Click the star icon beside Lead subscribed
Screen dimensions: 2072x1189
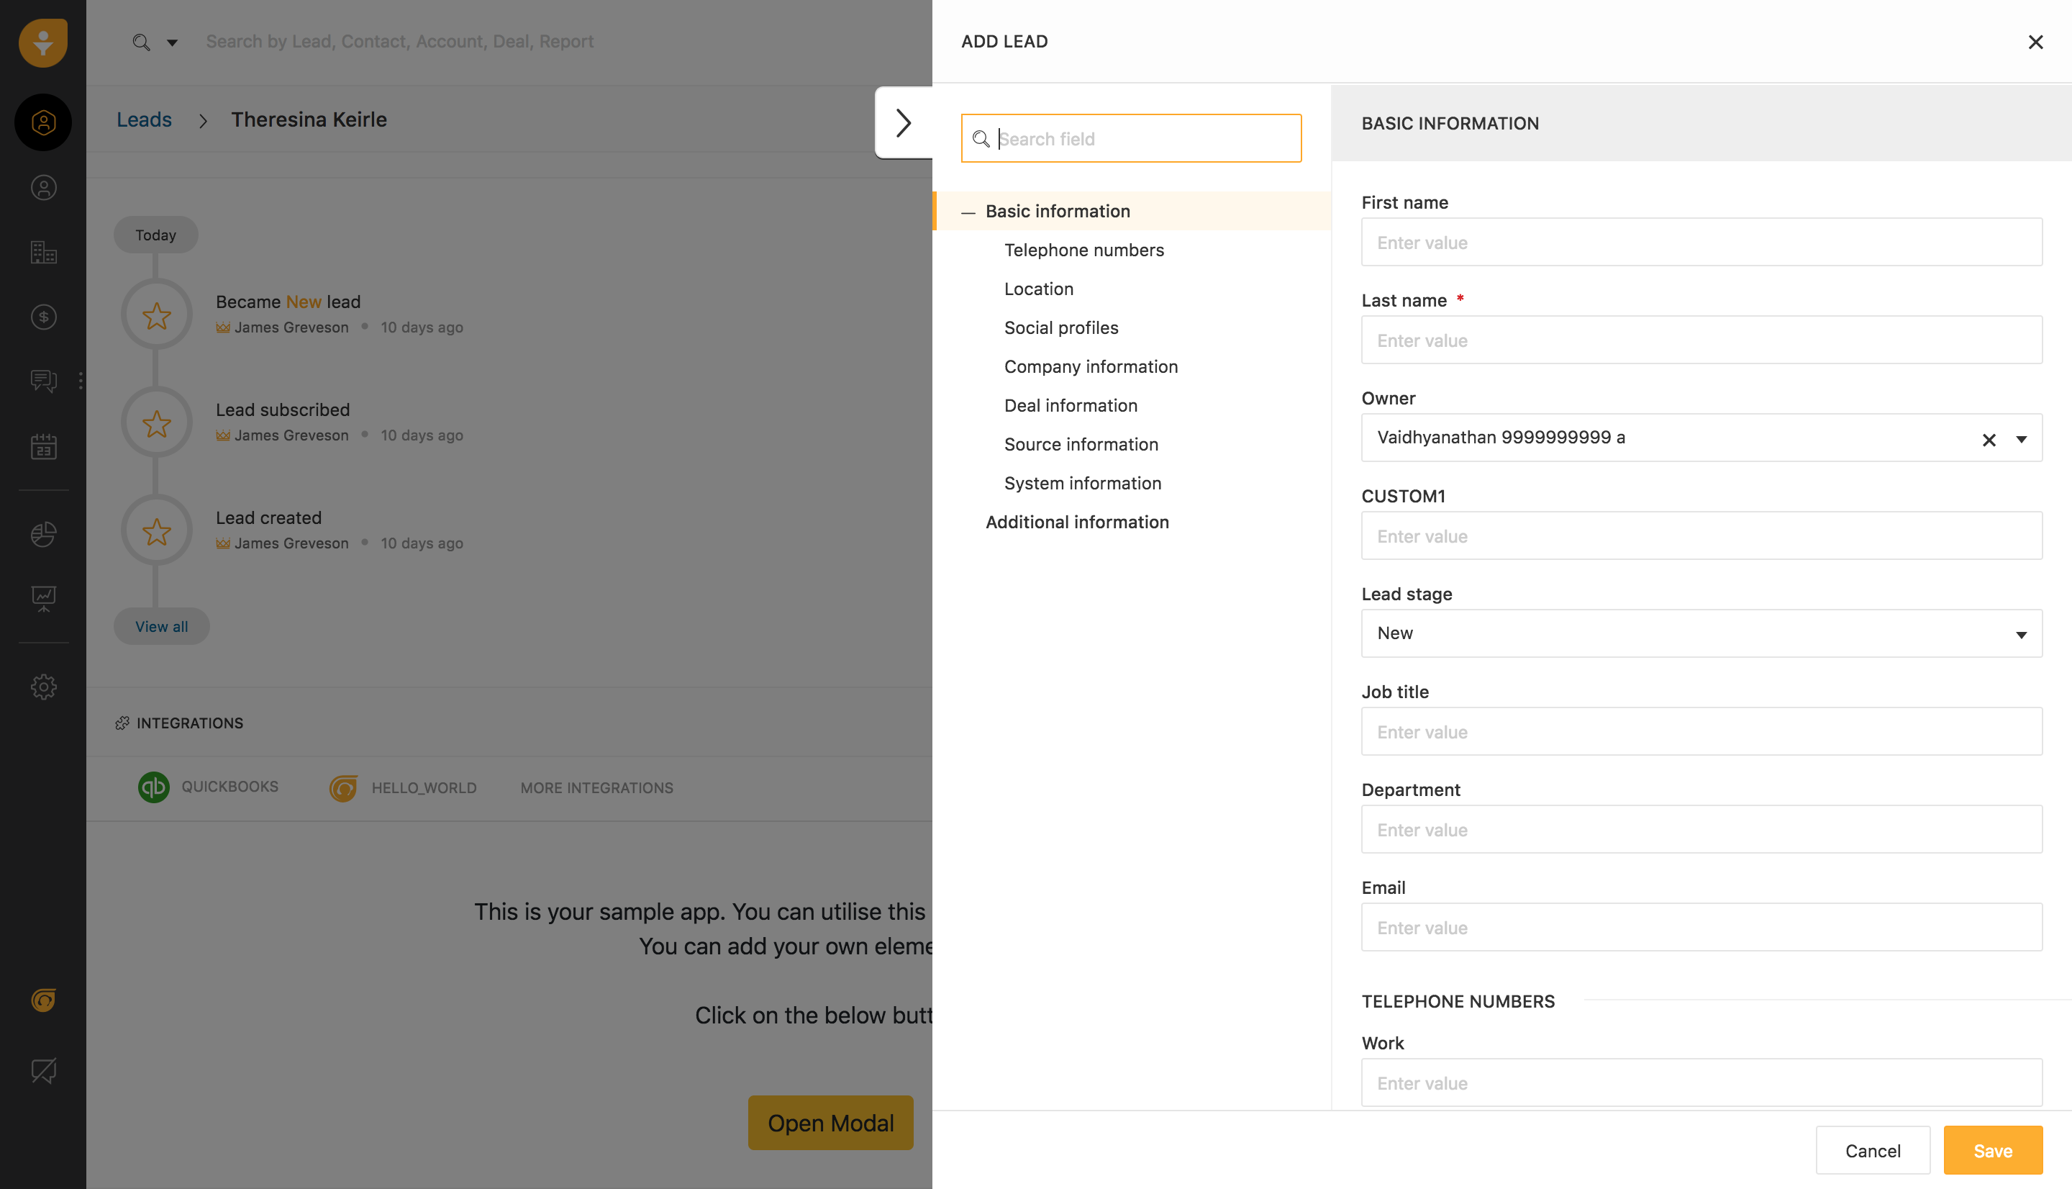(157, 423)
